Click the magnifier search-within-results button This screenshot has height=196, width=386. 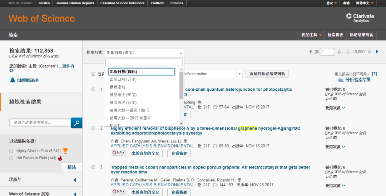[x=76, y=123]
